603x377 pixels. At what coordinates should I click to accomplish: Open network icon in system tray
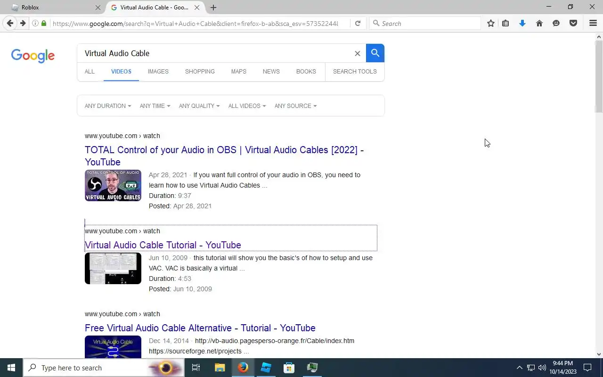coord(531,368)
